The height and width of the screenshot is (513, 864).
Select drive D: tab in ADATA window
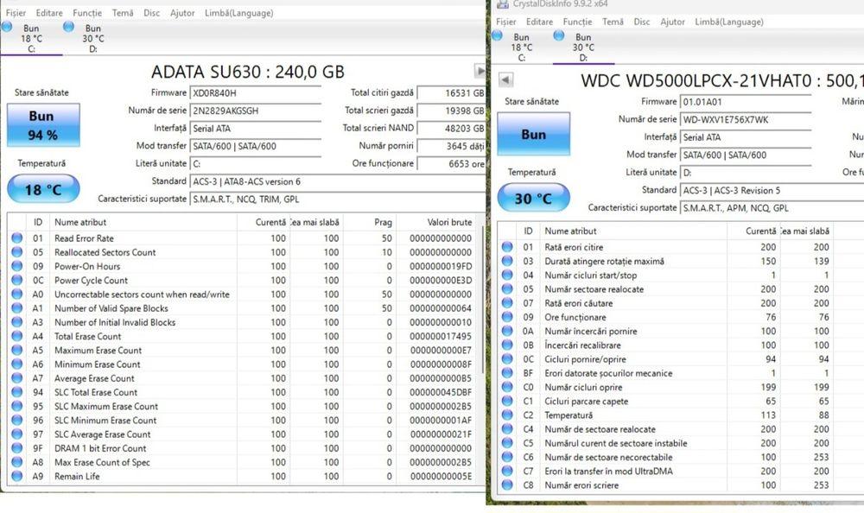tap(92, 38)
